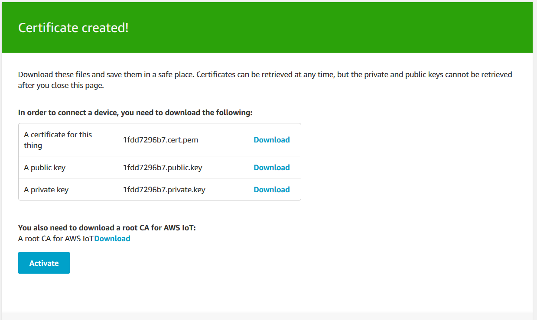
Task: Click the empty space in the private key row
Action: tap(229, 190)
